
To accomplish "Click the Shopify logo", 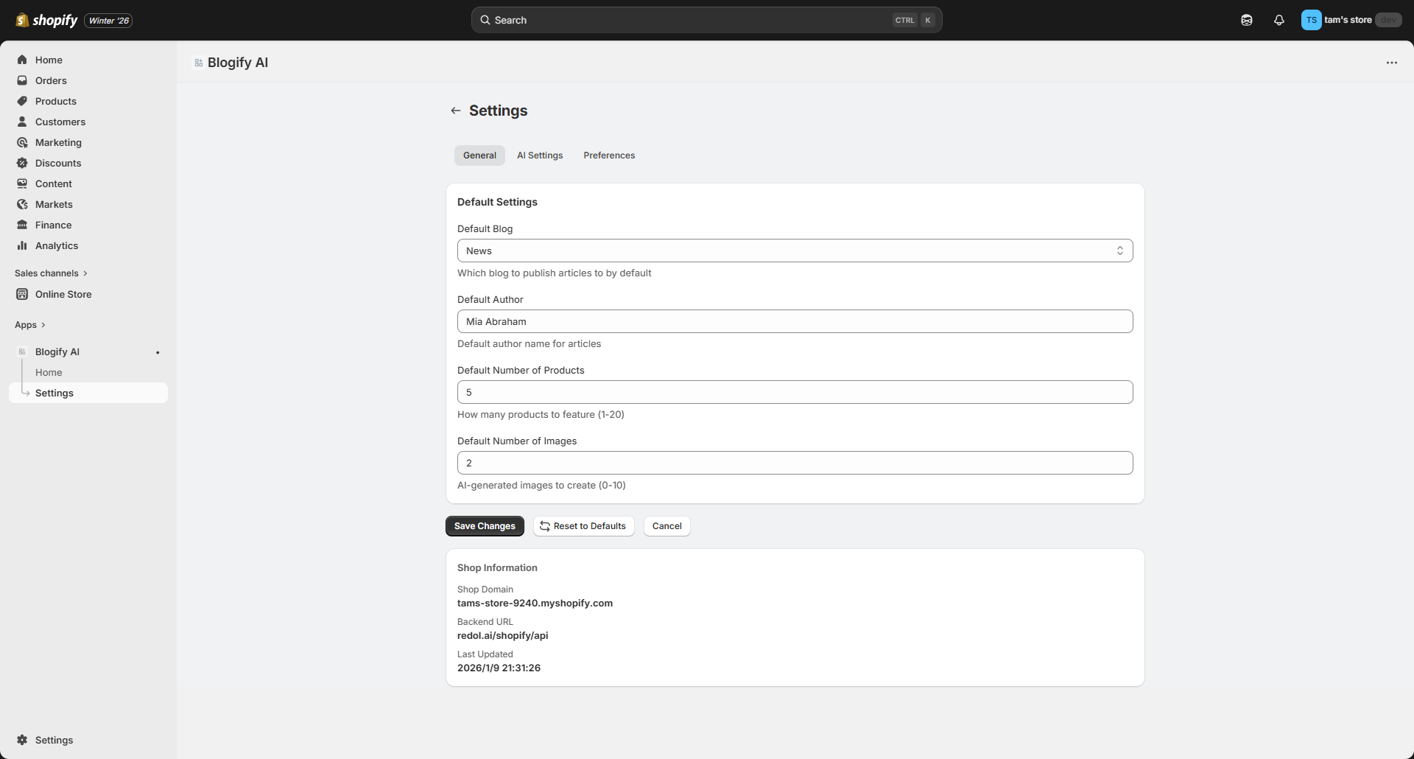I will [47, 20].
